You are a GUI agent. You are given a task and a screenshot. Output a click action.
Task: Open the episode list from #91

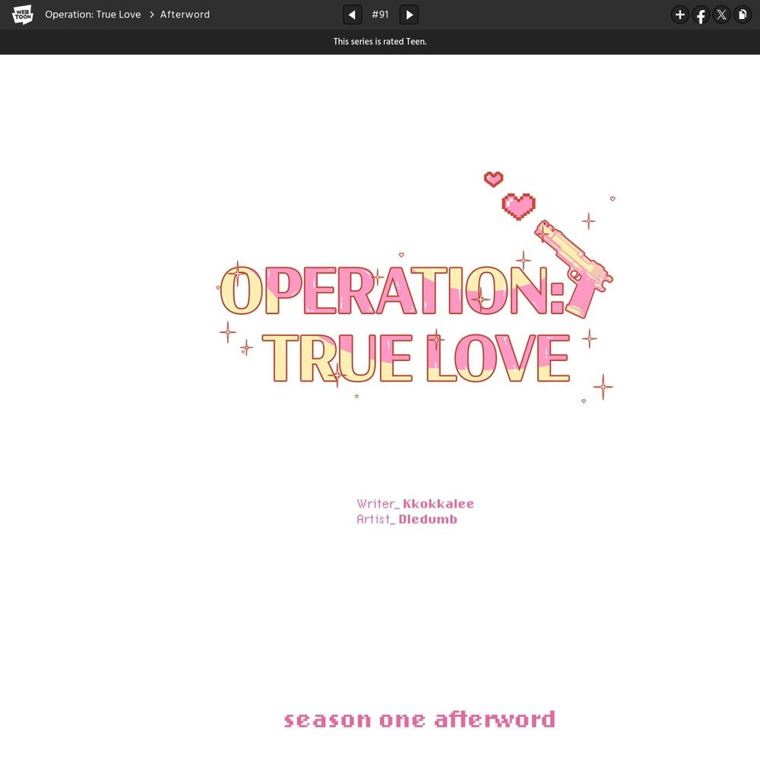click(380, 14)
